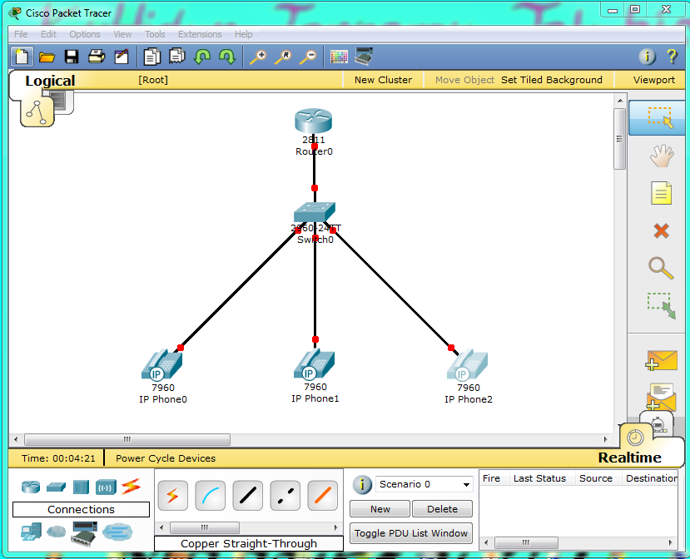The height and width of the screenshot is (559, 690).
Task: Pick automatic connection type lightning button
Action: pyautogui.click(x=172, y=496)
